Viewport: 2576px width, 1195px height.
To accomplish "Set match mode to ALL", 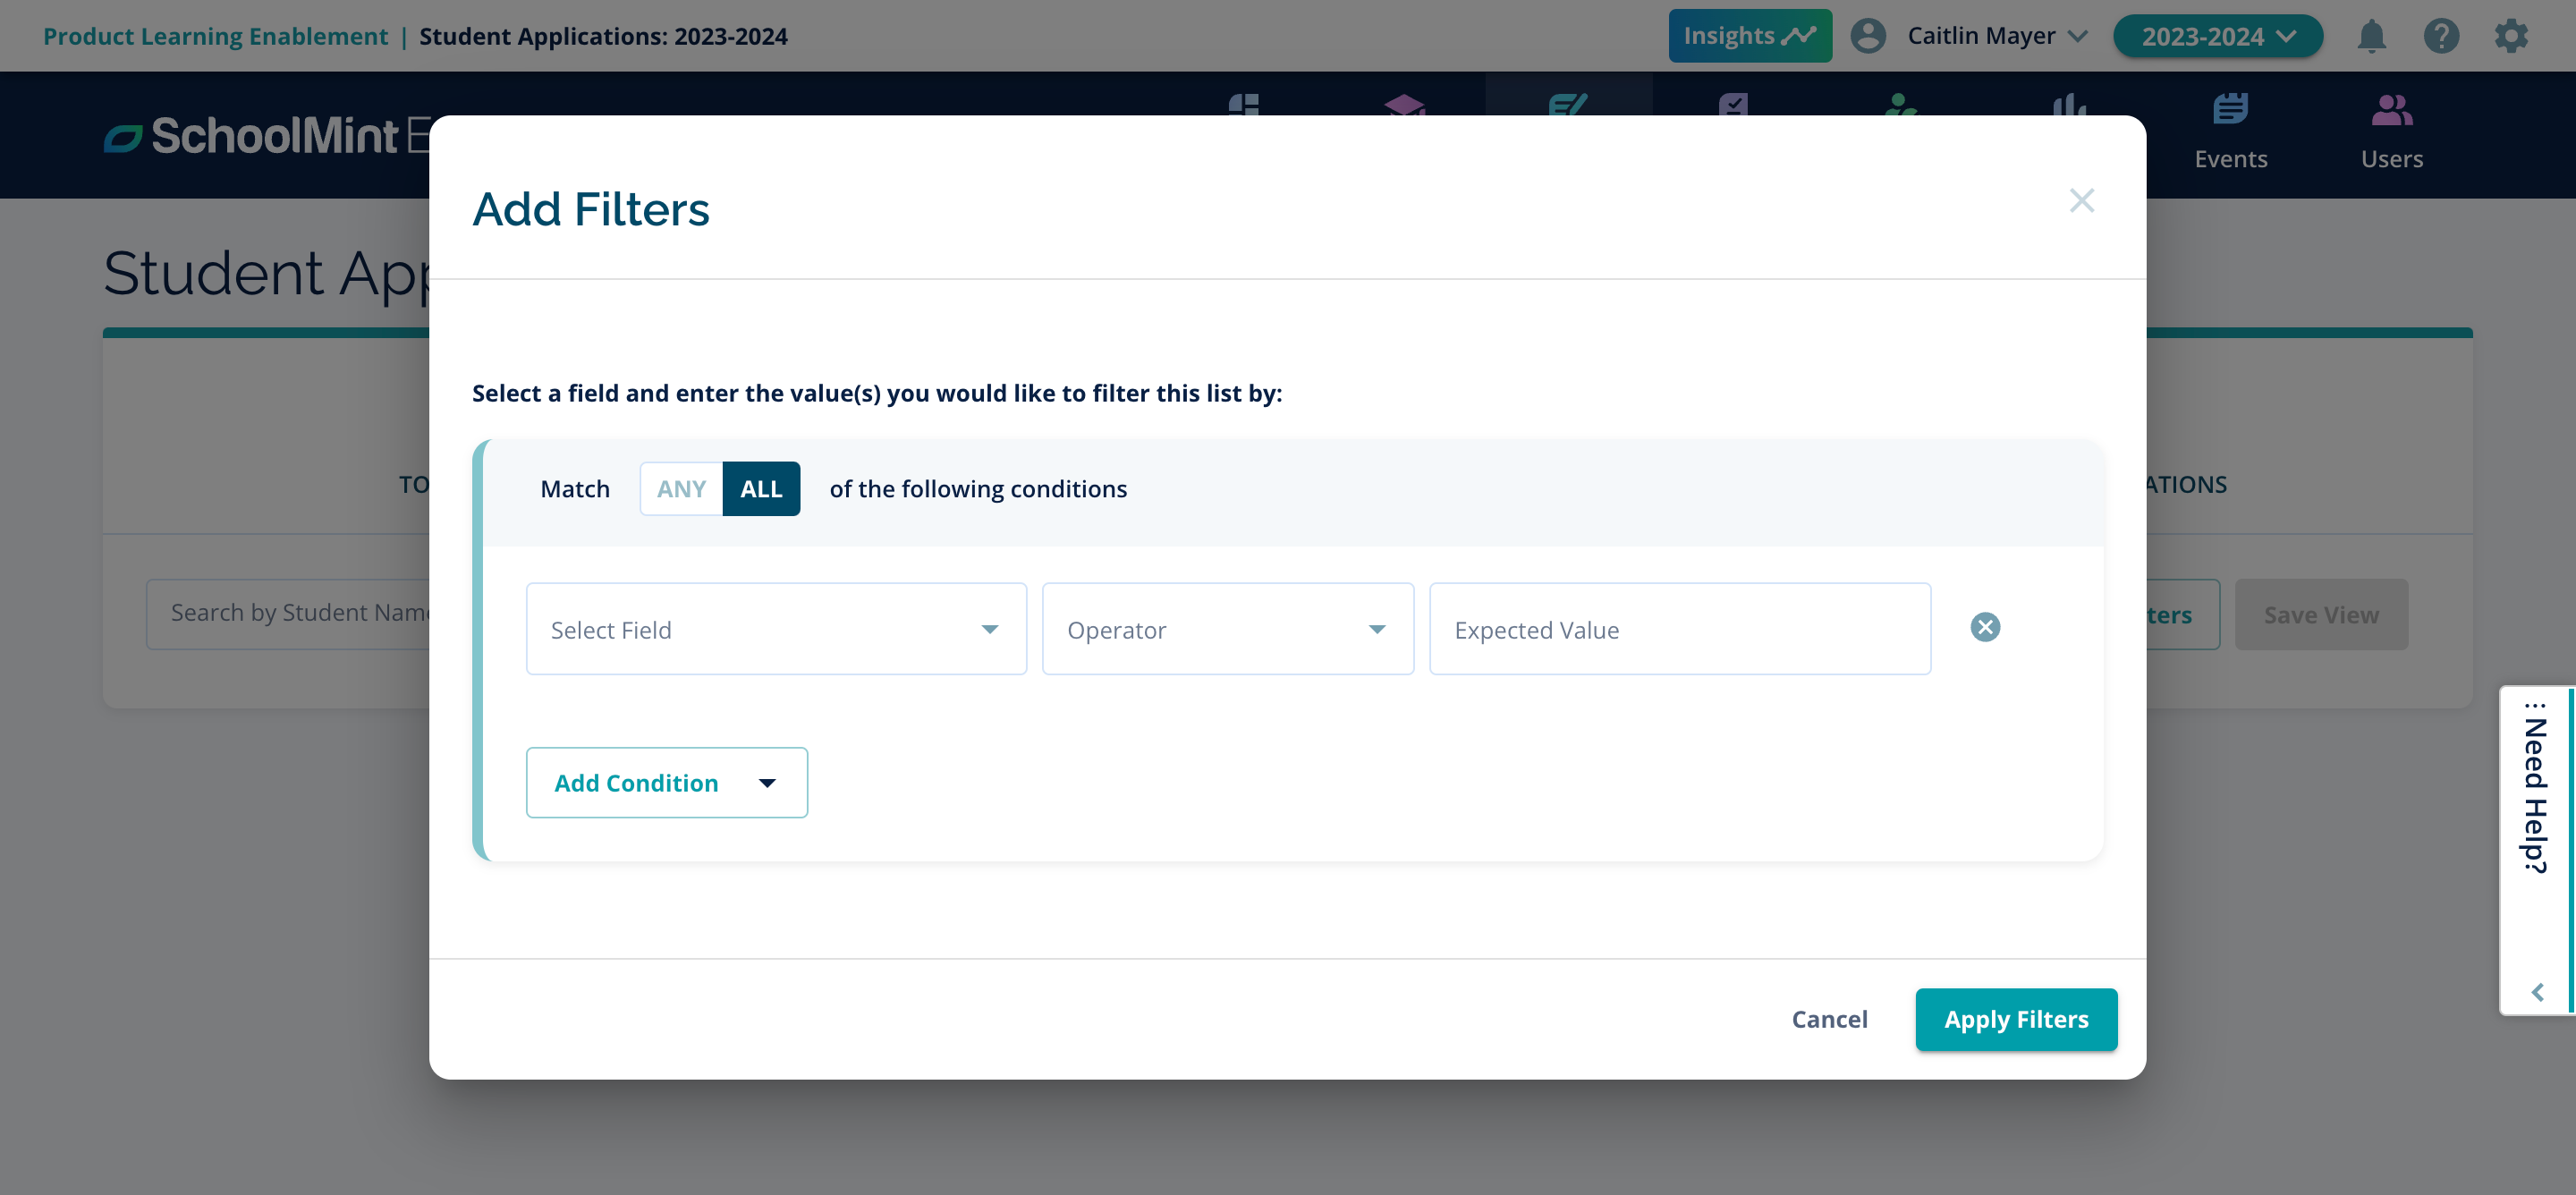I will coord(761,489).
